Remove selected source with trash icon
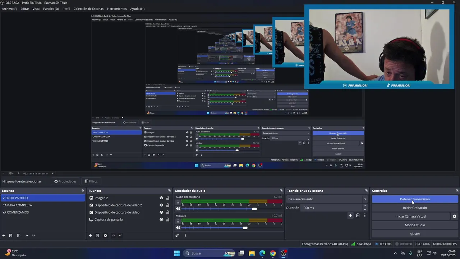The width and height of the screenshot is (460, 259). 97,236
